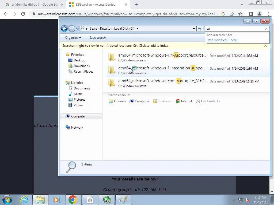
Task: Open Desktop in the navigation pane
Action: pyautogui.click(x=79, y=60)
